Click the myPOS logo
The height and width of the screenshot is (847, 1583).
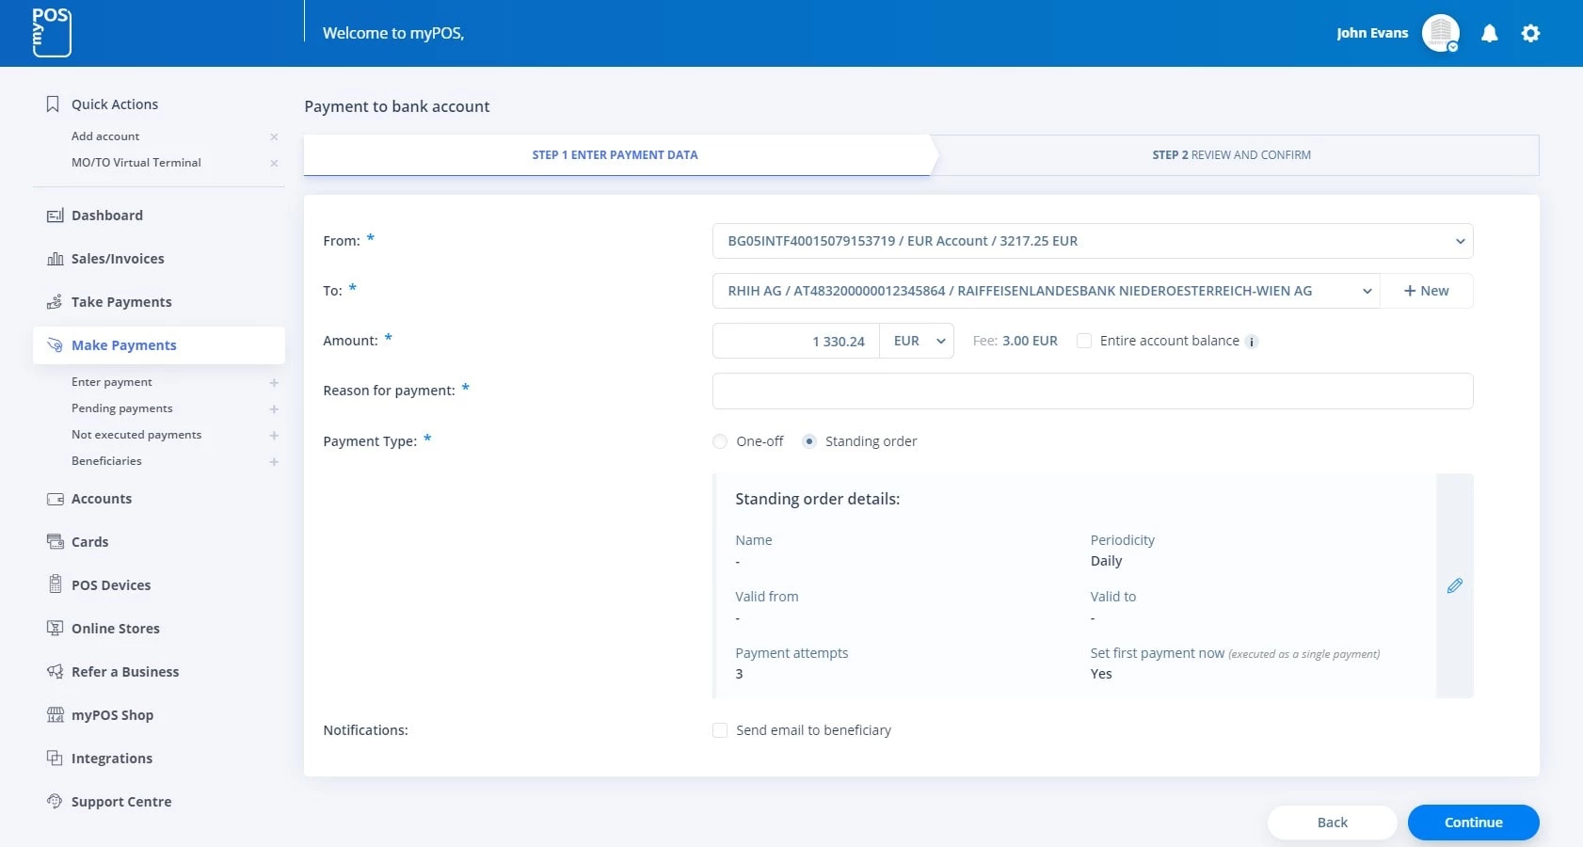pos(51,33)
